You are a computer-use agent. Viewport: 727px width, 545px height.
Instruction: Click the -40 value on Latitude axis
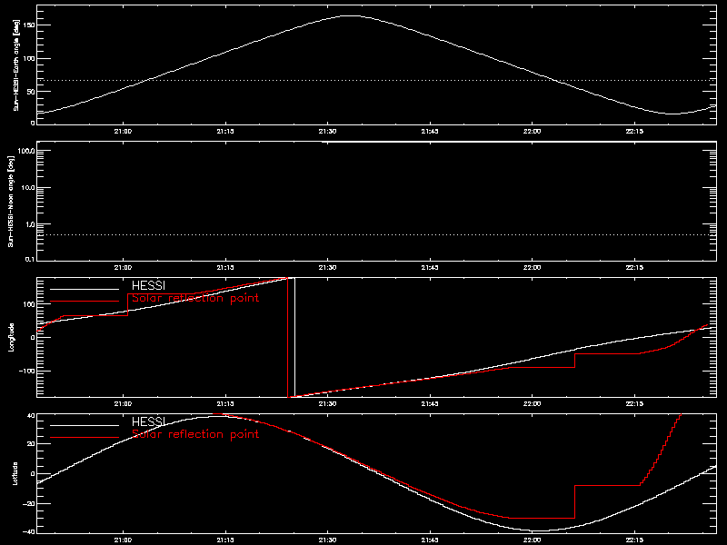(29, 531)
